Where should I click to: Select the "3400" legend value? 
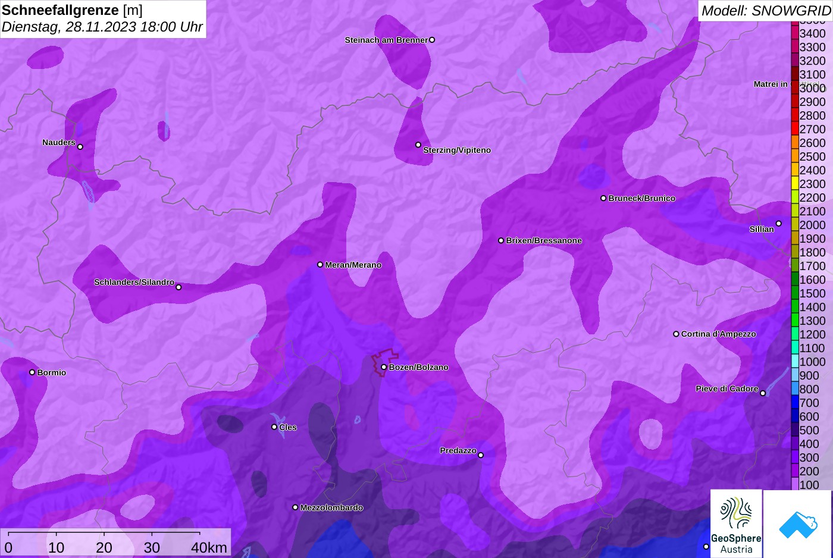(813, 34)
